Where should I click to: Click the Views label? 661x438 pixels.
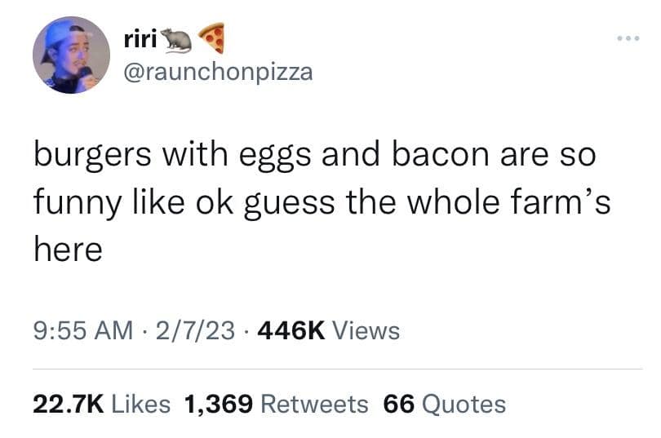[x=367, y=330]
